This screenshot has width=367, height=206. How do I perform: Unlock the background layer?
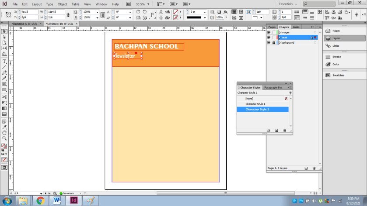pos(274,43)
